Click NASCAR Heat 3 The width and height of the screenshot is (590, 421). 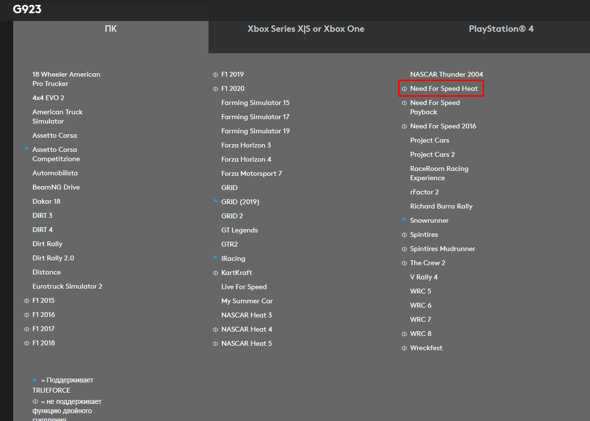click(247, 315)
